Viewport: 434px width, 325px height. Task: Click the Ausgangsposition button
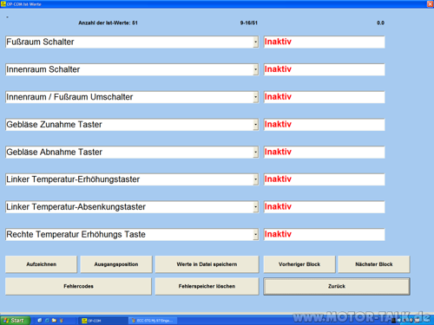pyautogui.click(x=116, y=264)
